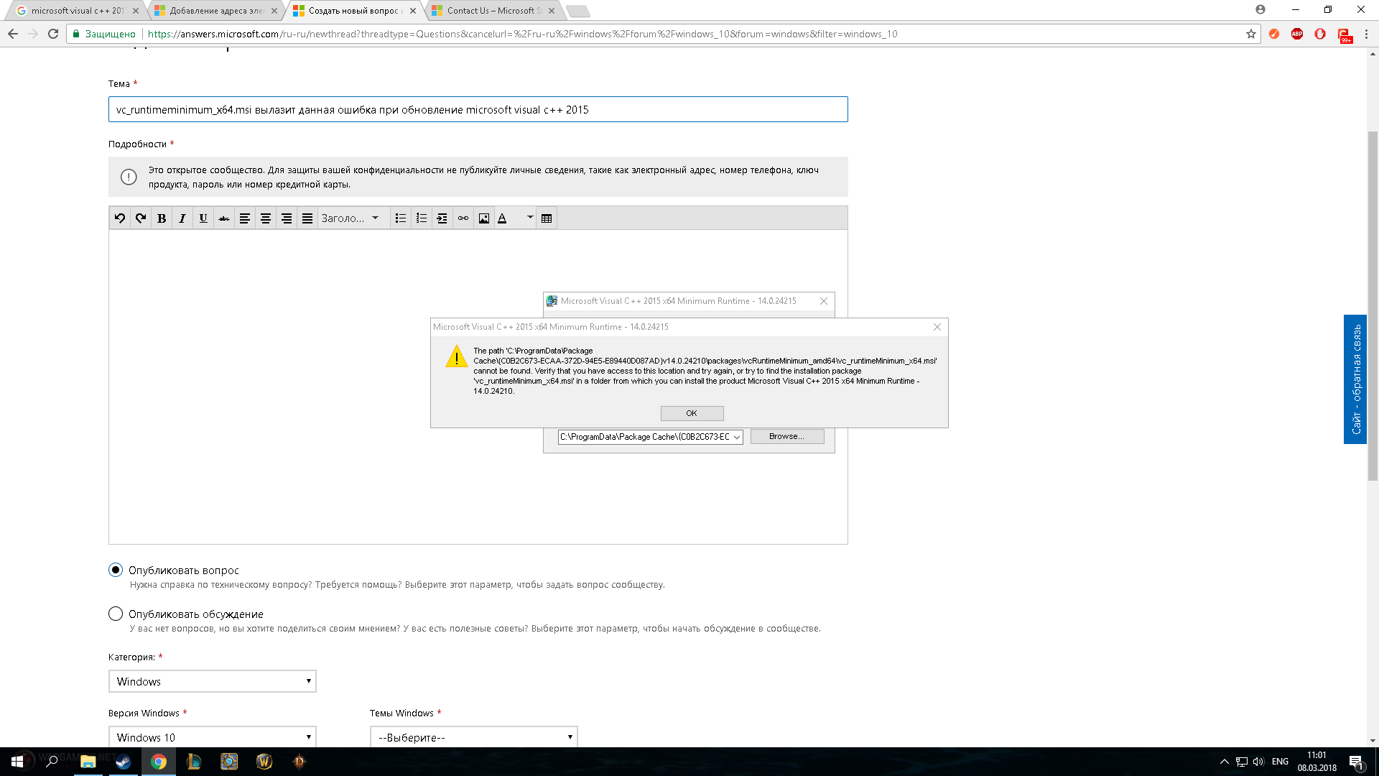Switch to the 'Contact Us – Microsoft' tab
The width and height of the screenshot is (1379, 776).
click(493, 11)
